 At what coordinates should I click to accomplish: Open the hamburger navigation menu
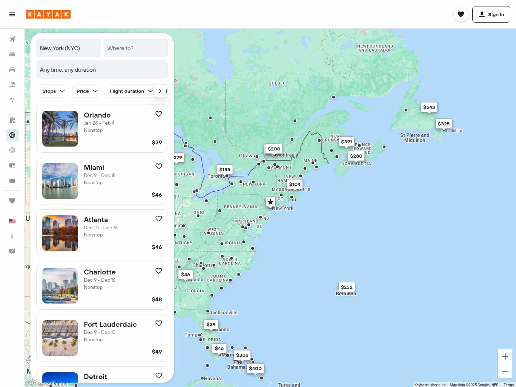point(12,14)
